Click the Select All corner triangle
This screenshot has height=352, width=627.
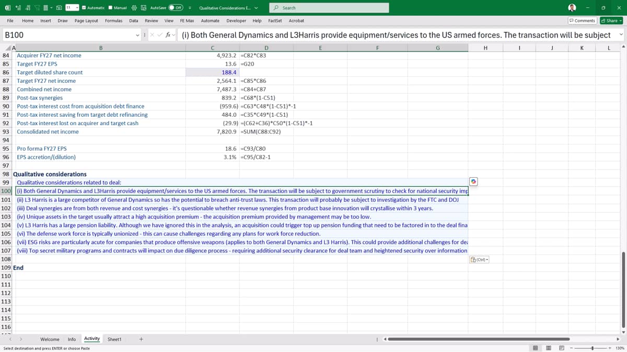(7, 48)
